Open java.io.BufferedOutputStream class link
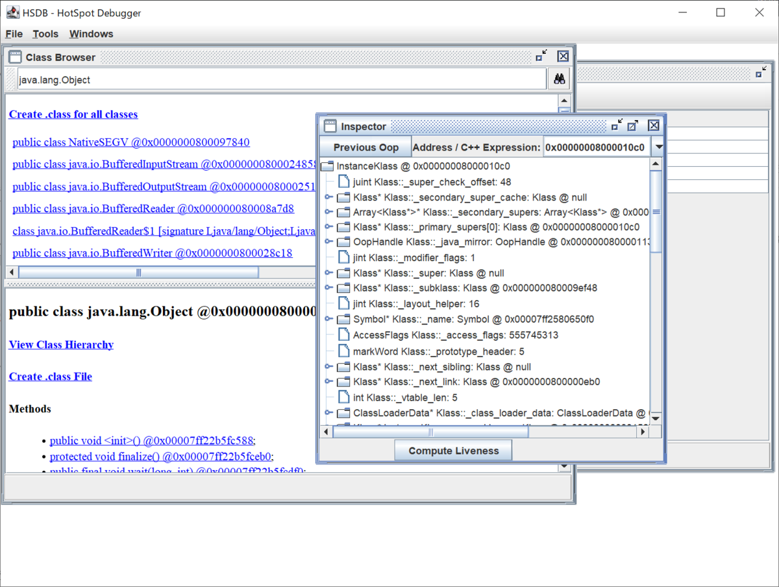This screenshot has height=587, width=779. coord(164,186)
